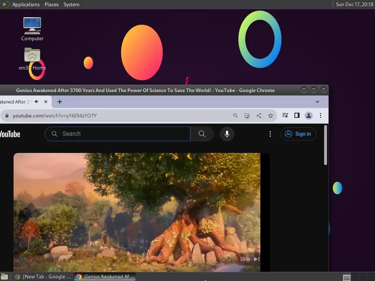
Task: Open the Computer desktop icon
Action: (x=32, y=29)
